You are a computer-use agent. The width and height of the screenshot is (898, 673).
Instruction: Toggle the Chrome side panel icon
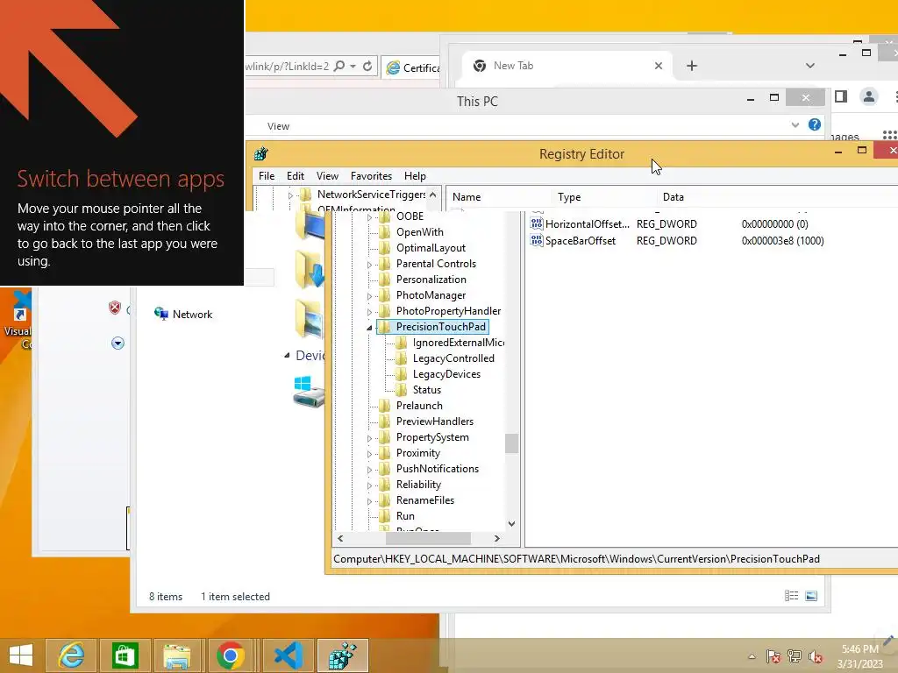(x=841, y=96)
